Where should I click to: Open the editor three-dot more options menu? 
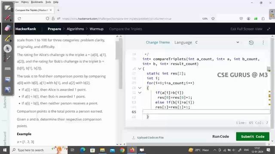coord(263,42)
